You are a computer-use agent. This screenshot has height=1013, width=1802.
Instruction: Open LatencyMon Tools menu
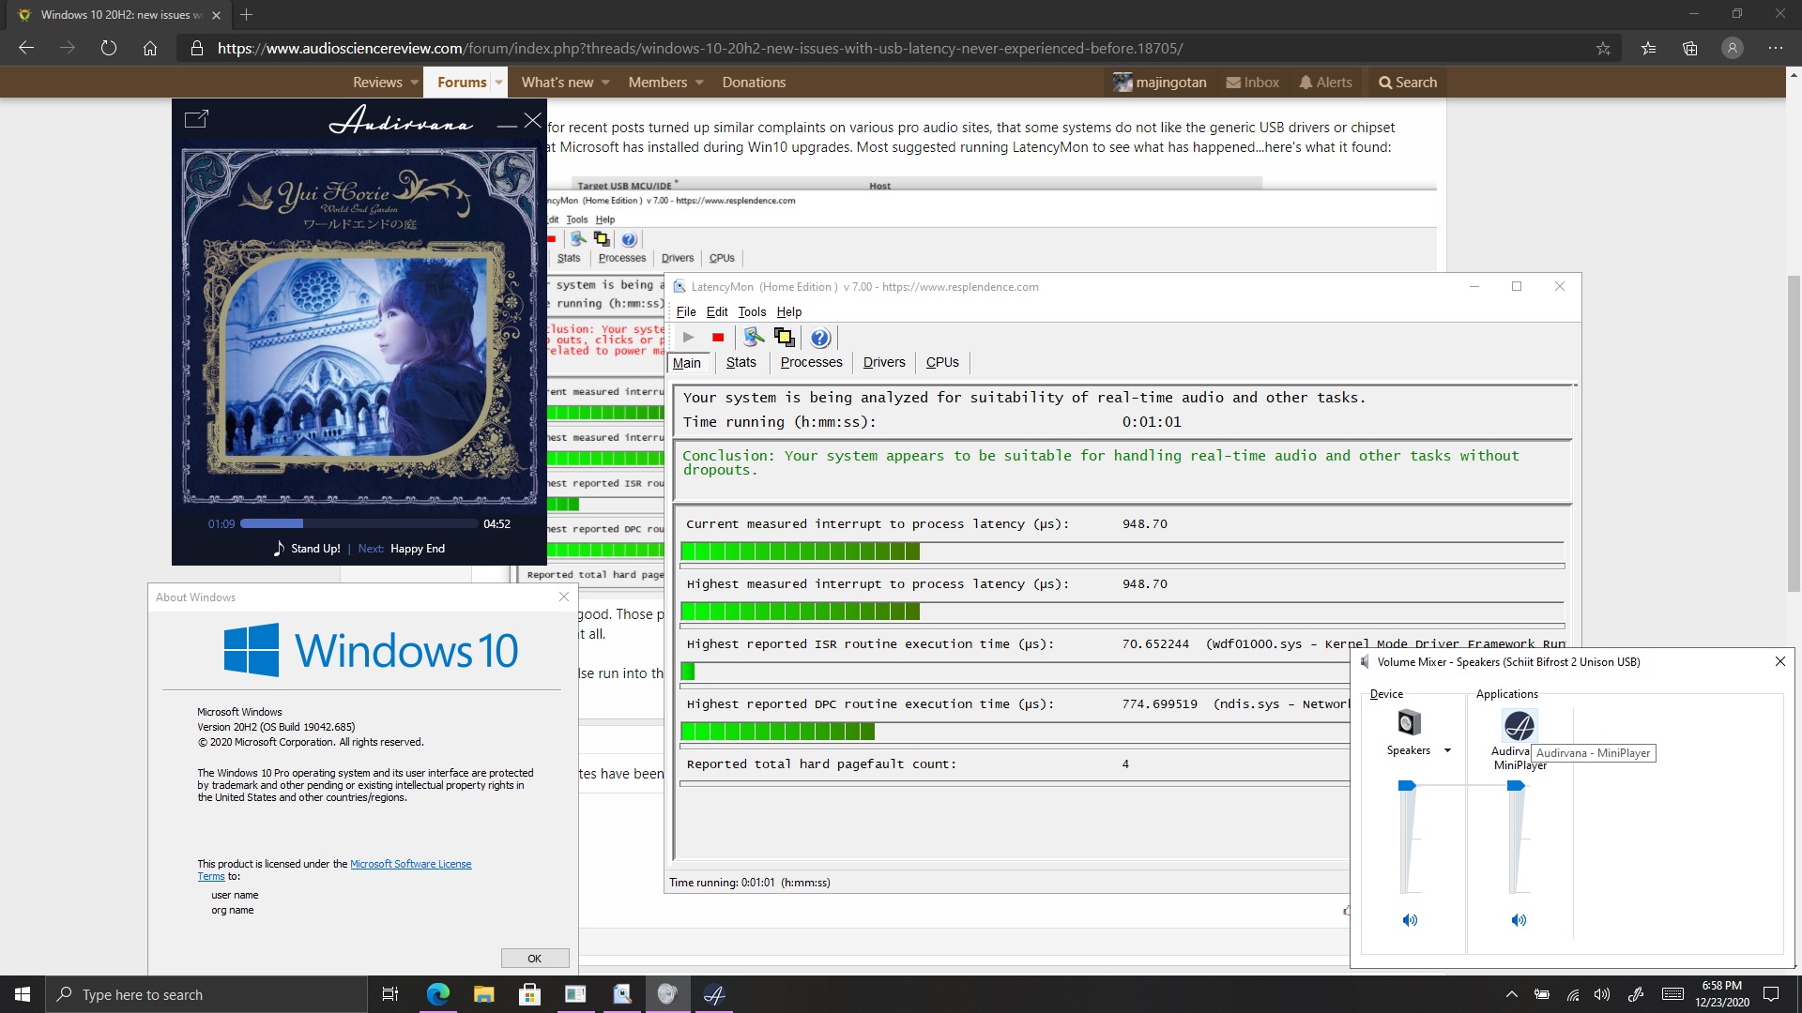(752, 311)
